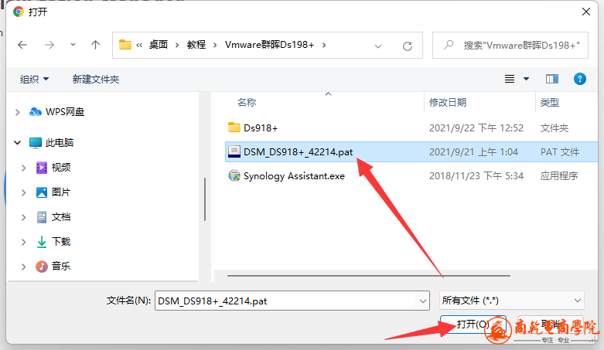604x350 pixels.
Task: Click date 2021/9/22 下午 12:52
Action: 476,127
